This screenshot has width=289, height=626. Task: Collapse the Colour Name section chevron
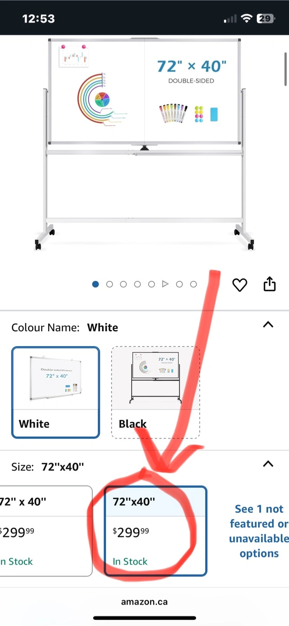(x=268, y=324)
